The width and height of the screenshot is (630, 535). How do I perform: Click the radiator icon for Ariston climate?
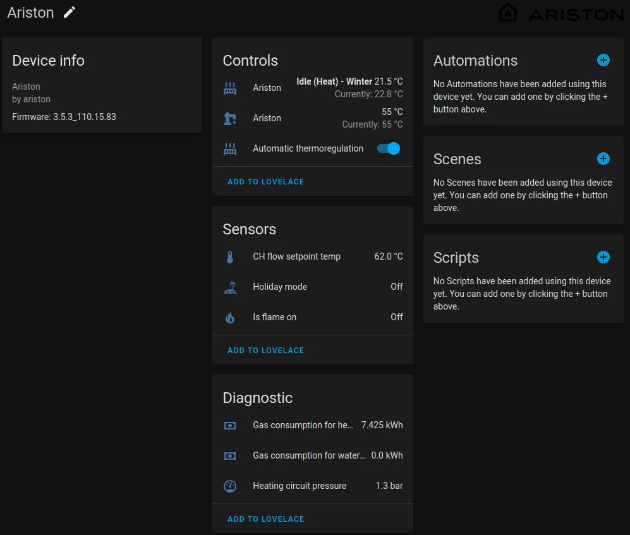(230, 88)
